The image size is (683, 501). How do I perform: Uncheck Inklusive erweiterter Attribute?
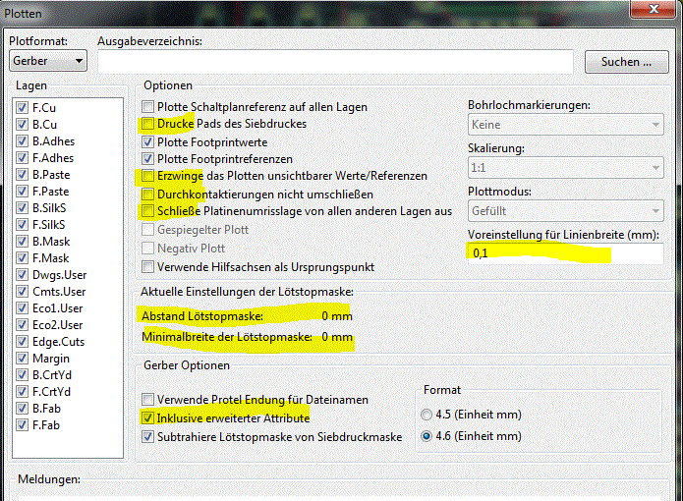148,418
